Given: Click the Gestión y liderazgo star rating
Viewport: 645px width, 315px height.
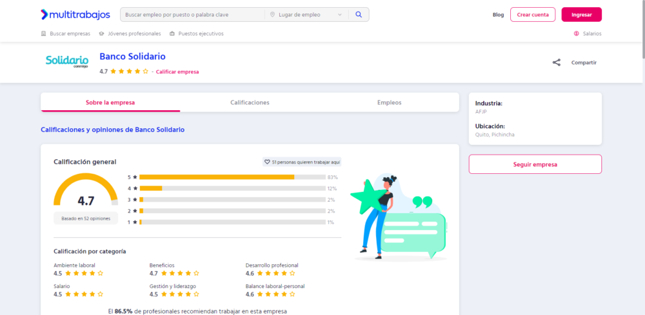Looking at the screenshot, I should pos(180,294).
